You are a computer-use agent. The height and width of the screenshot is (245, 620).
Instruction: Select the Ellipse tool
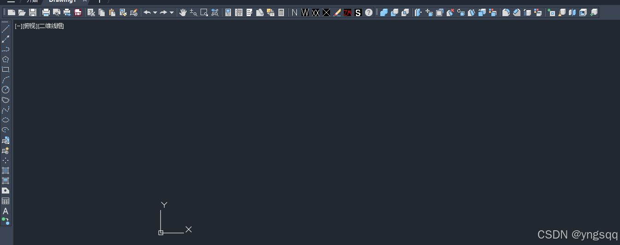6,120
